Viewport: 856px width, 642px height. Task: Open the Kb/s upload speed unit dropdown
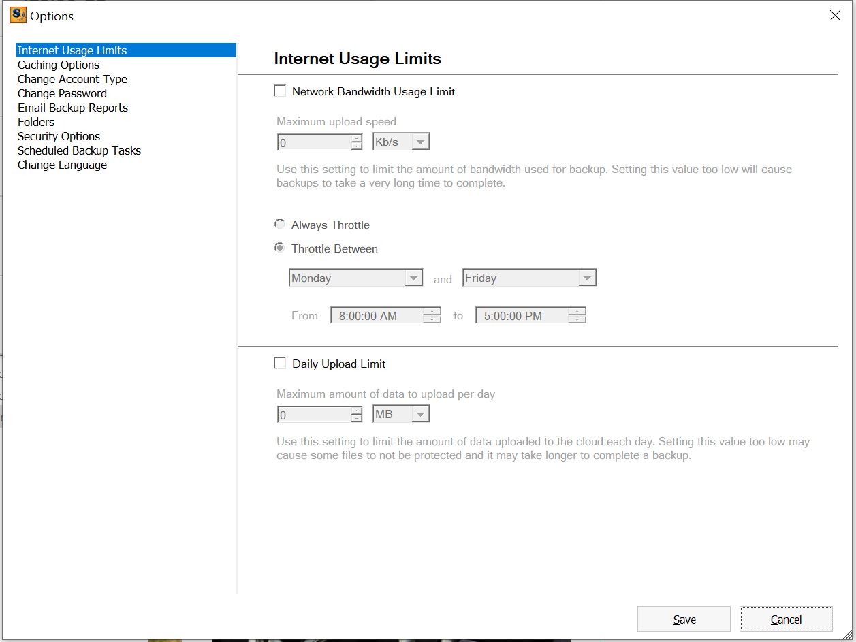[x=401, y=142]
